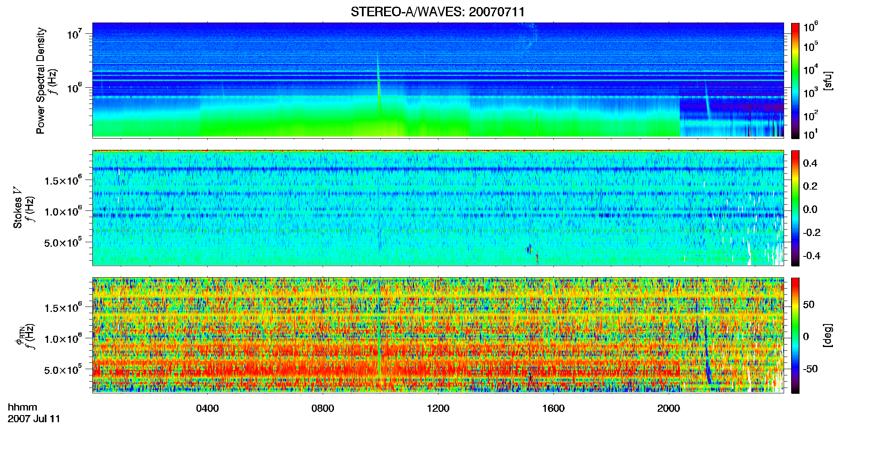This screenshot has width=876, height=451.
Task: Click the hhmm axis caption
Action: [x=23, y=407]
